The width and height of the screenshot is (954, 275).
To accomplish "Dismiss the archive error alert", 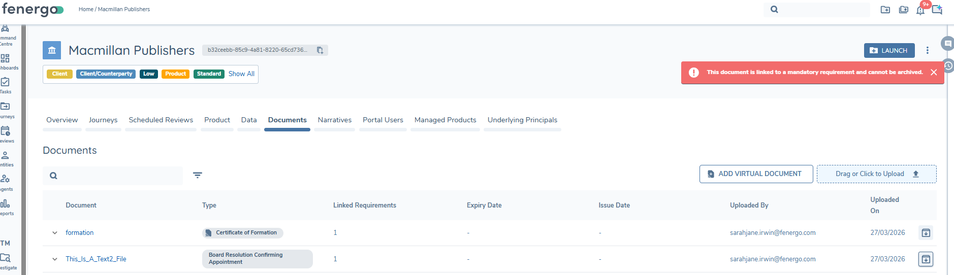I will (934, 72).
